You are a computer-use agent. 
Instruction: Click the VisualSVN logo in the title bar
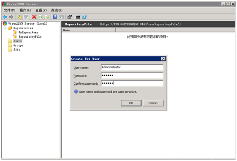4,4
